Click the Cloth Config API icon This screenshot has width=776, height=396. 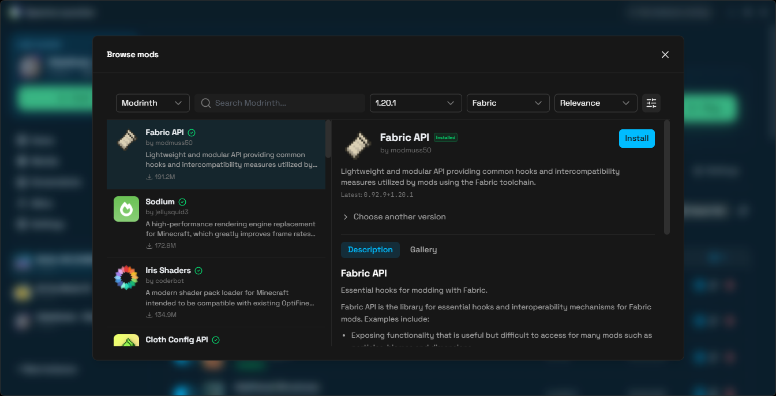(126, 341)
